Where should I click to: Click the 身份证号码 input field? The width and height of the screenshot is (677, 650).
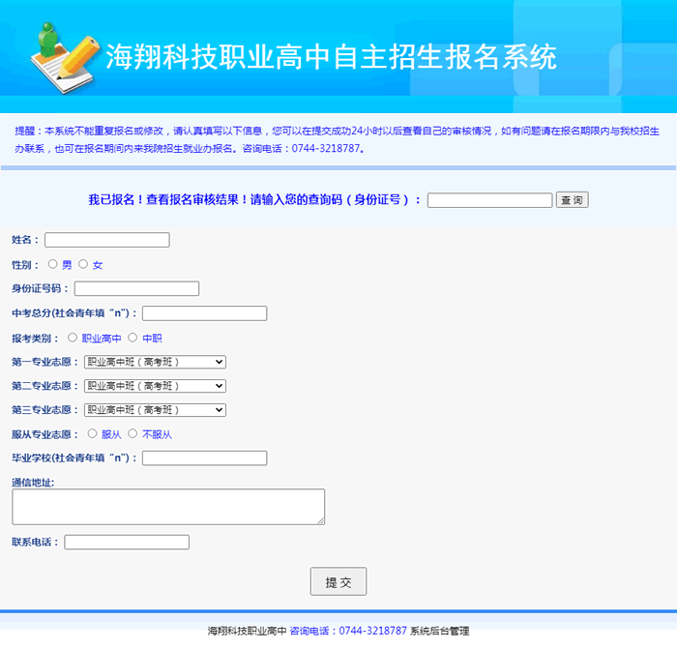coord(137,288)
